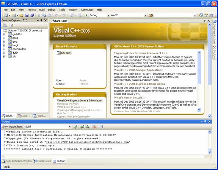Click scroll-down arrow of MSDN news list
The image size is (218, 170).
(199, 110)
